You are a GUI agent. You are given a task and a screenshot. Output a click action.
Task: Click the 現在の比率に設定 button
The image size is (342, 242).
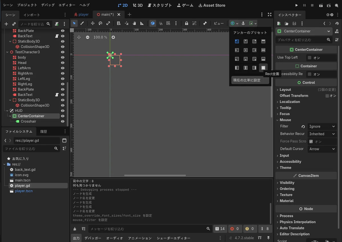(250, 80)
